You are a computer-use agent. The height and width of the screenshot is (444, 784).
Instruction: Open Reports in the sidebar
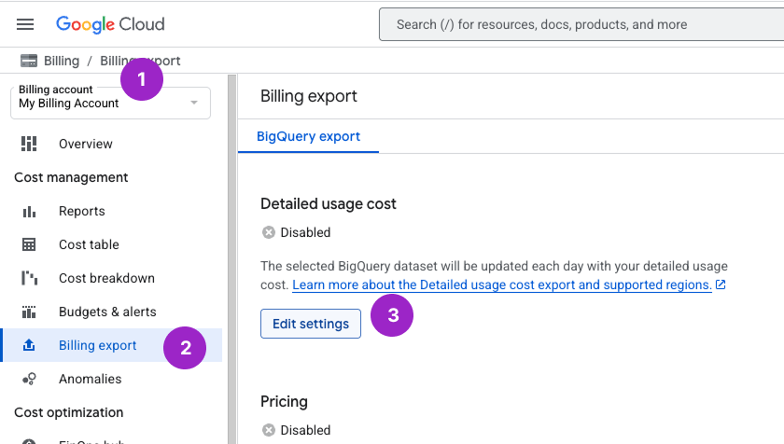coord(112,211)
